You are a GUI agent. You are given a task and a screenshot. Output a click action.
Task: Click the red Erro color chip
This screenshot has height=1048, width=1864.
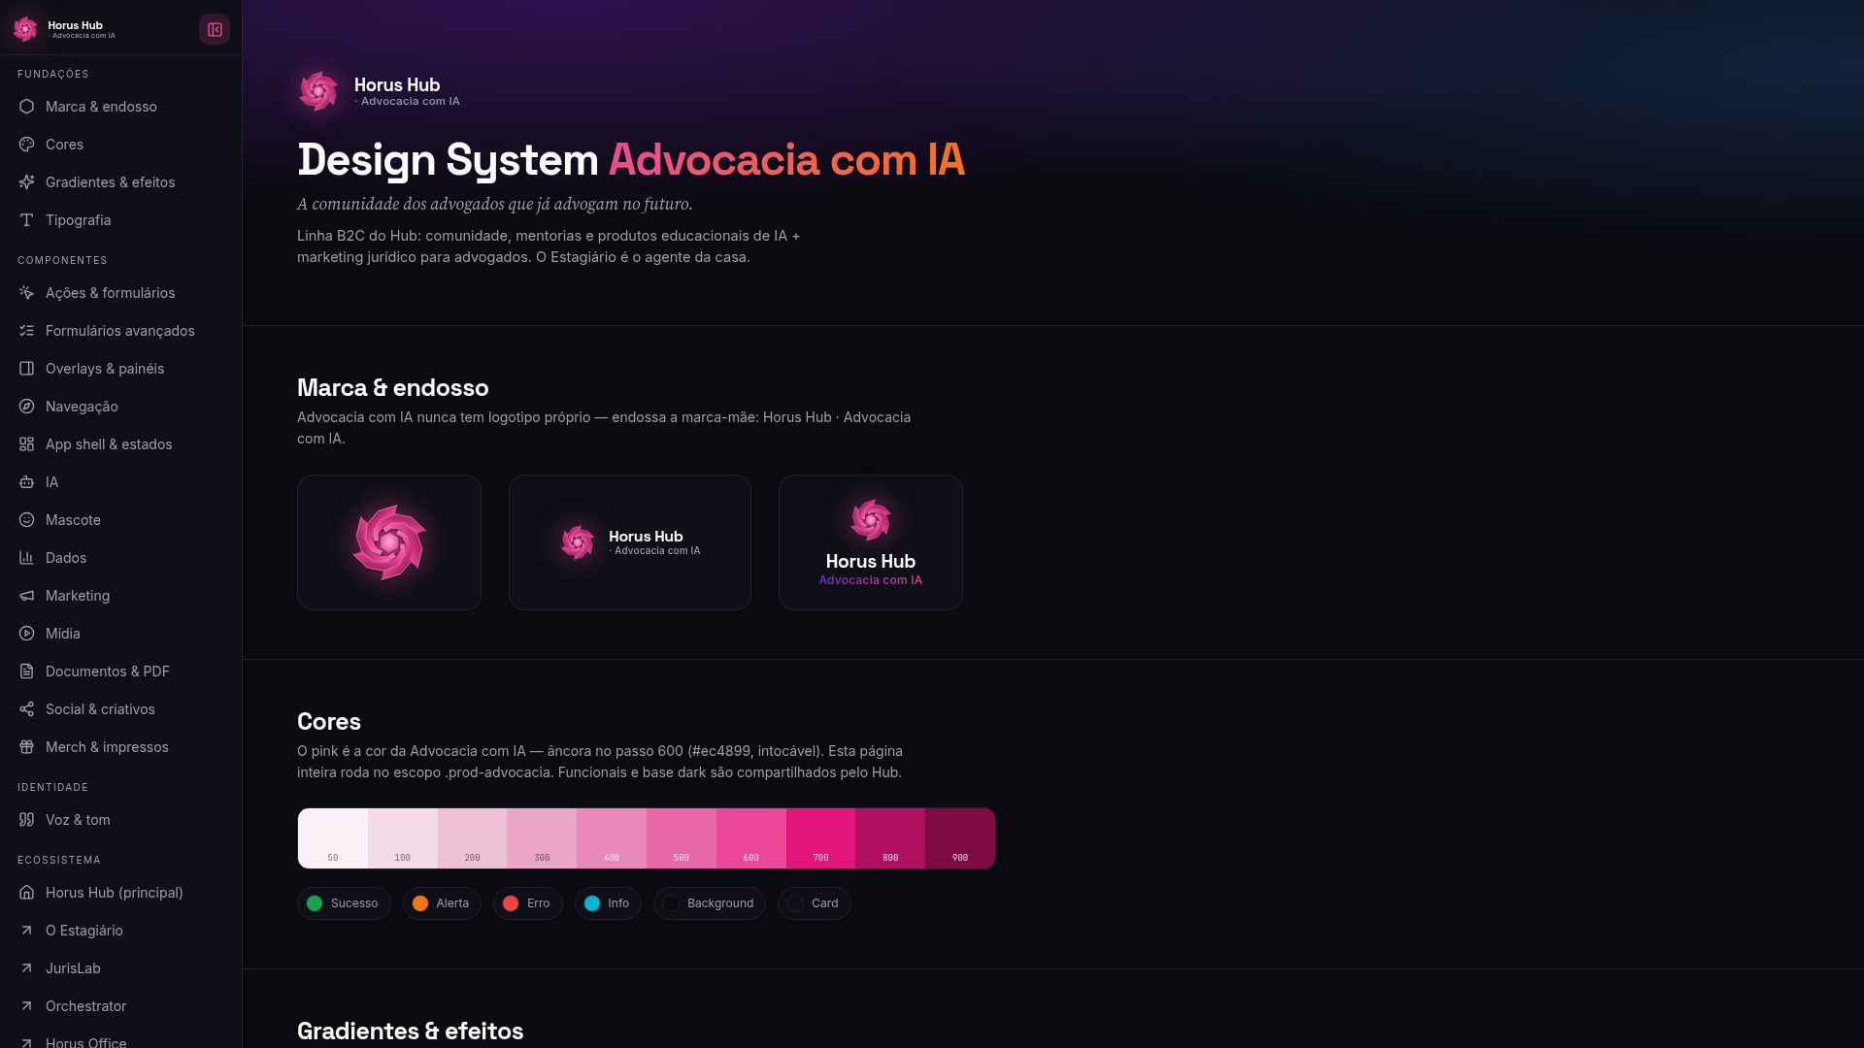coord(528,903)
